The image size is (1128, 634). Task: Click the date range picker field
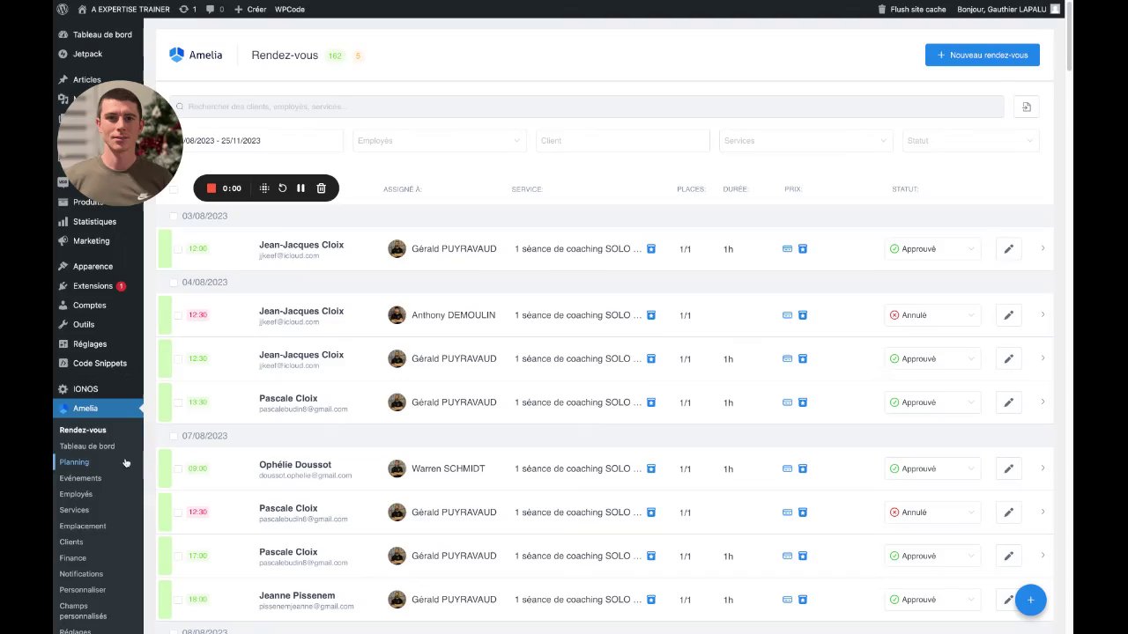pos(256,141)
